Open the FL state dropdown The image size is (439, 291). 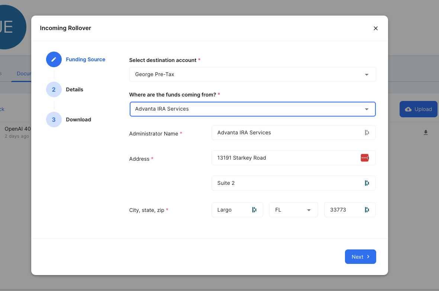[293, 210]
